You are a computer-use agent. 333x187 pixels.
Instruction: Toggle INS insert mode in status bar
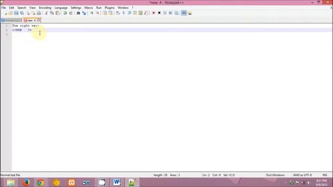pyautogui.click(x=325, y=175)
